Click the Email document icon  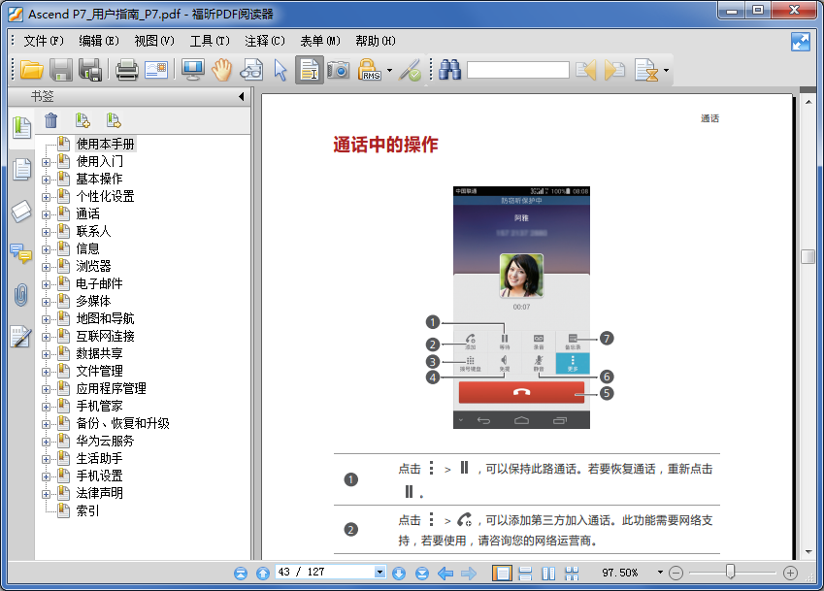tap(156, 70)
